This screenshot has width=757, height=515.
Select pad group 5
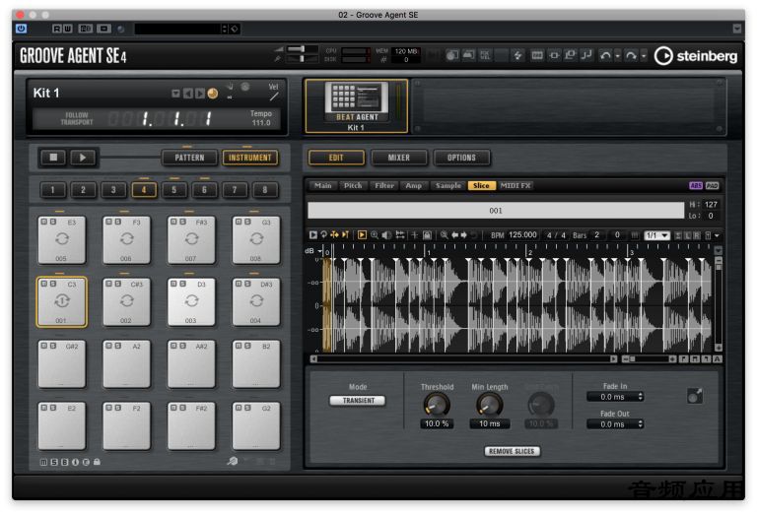click(x=173, y=189)
